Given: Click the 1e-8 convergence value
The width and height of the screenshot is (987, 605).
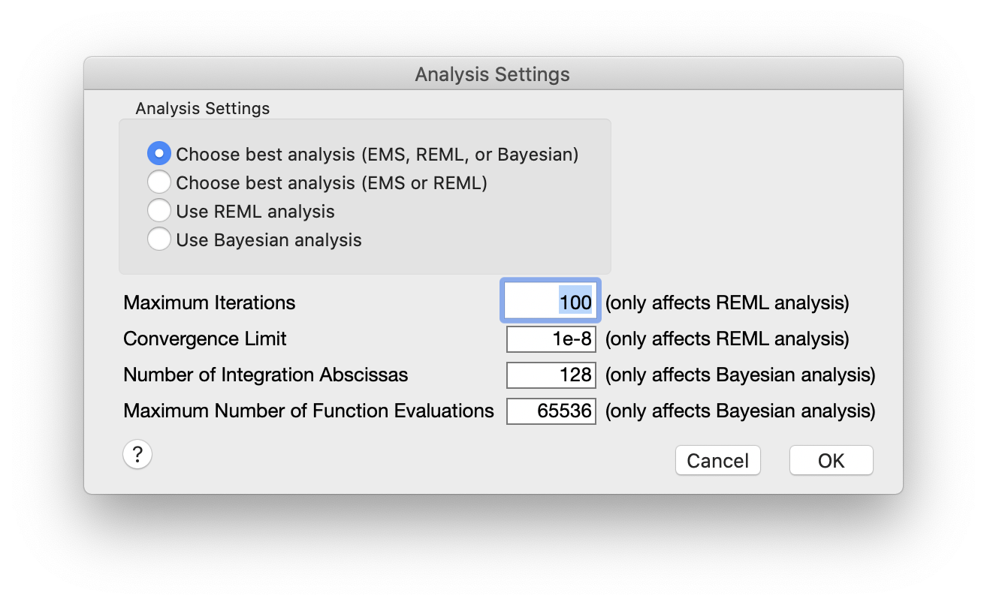Looking at the screenshot, I should click(x=573, y=339).
